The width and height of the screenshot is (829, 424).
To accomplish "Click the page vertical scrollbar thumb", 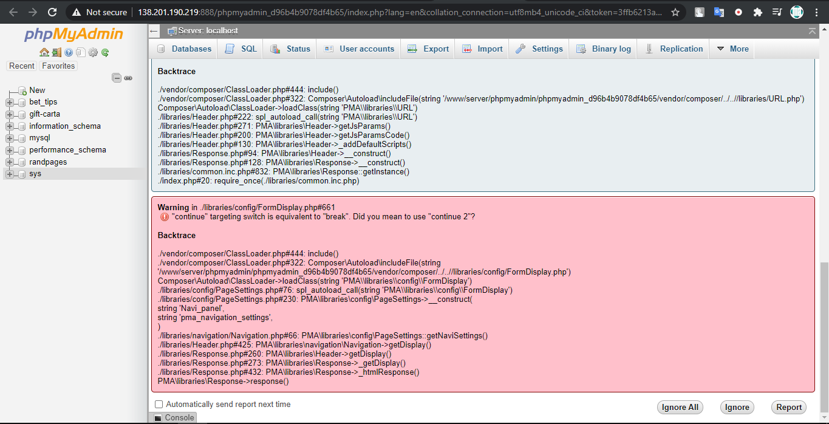I will 824,337.
